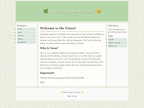This screenshot has width=144, height=108.
Task: Click the leaf emoji in header
Action: pyautogui.click(x=46, y=11)
